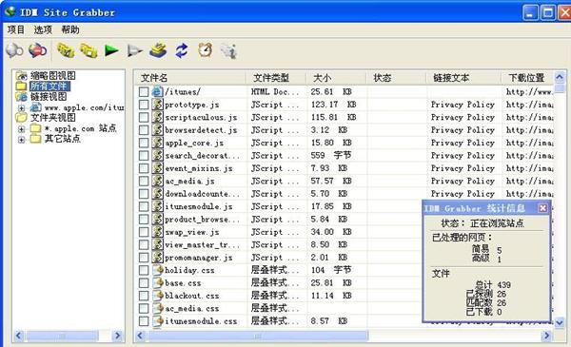Sort by 大小 column header
Viewport: 571px width, 347px height.
337,77
